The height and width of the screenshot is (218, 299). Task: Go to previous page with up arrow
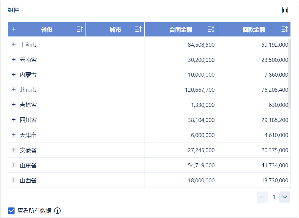click(262, 197)
